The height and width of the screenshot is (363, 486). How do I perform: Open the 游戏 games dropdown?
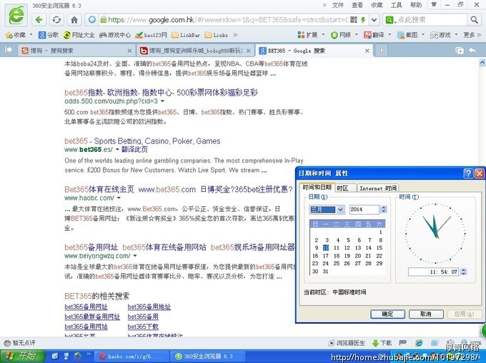click(444, 35)
